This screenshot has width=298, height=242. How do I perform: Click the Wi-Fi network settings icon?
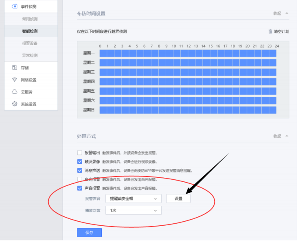(14, 80)
